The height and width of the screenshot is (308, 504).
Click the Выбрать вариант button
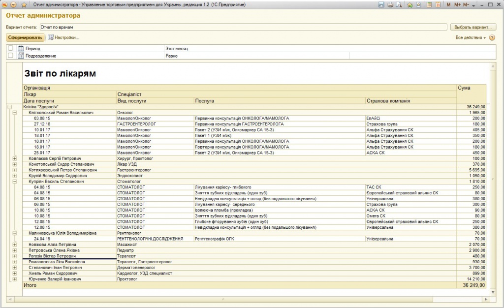473,27
